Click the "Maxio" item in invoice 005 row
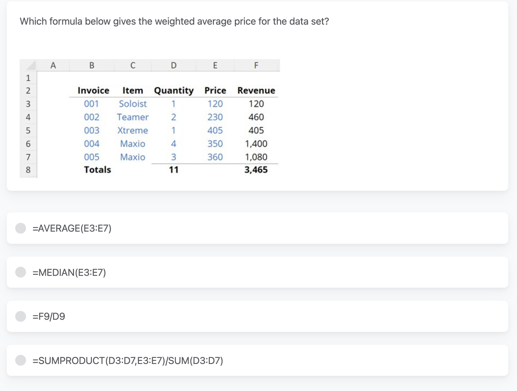Image resolution: width=517 pixels, height=391 pixels. pos(133,157)
